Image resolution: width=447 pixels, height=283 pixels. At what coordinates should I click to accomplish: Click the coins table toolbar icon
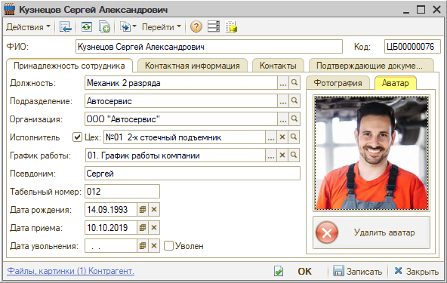coord(231,27)
